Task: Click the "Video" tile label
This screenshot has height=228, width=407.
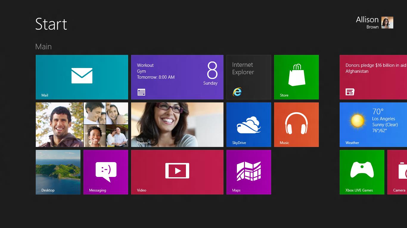Action: 142,190
